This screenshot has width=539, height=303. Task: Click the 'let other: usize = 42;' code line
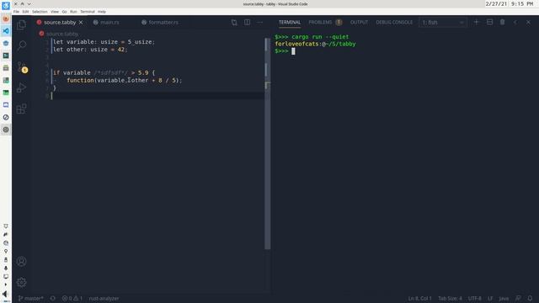point(90,50)
